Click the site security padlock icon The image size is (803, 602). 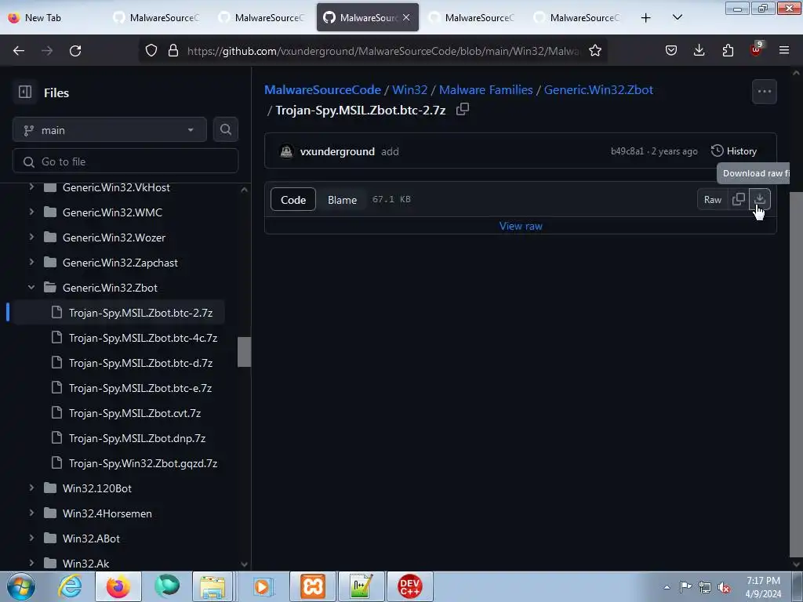tap(173, 51)
